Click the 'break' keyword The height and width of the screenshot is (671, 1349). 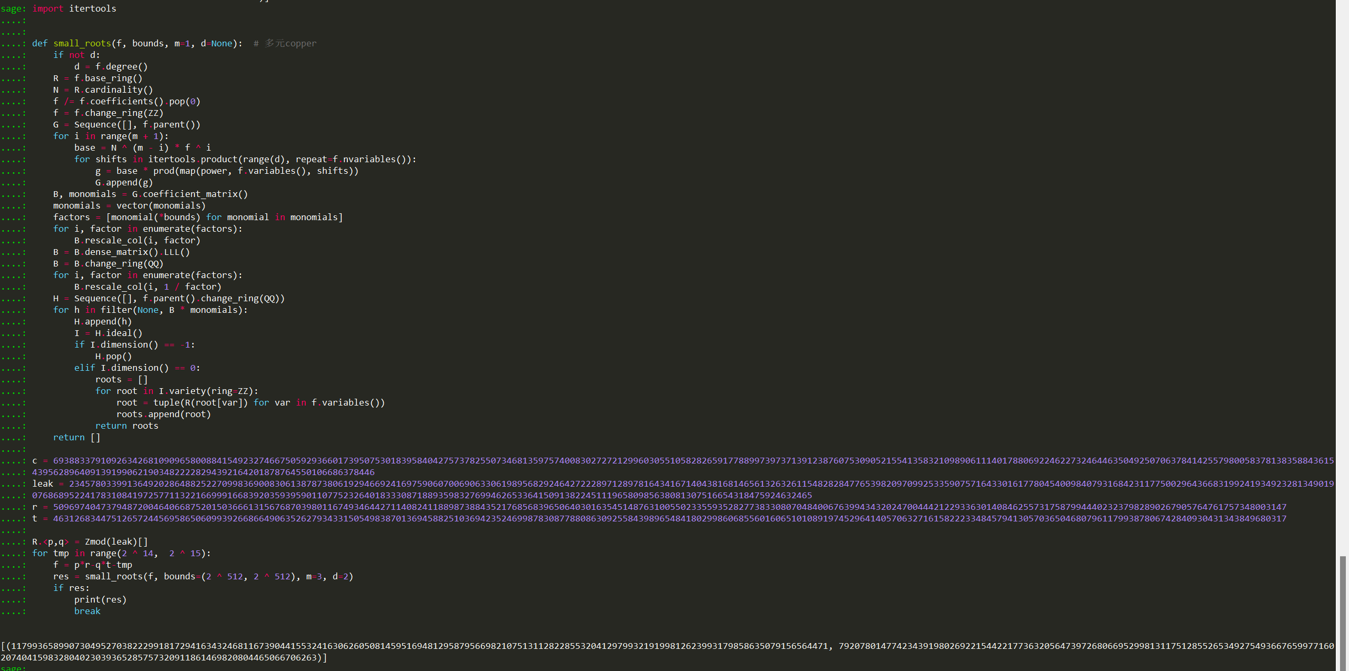tap(87, 611)
